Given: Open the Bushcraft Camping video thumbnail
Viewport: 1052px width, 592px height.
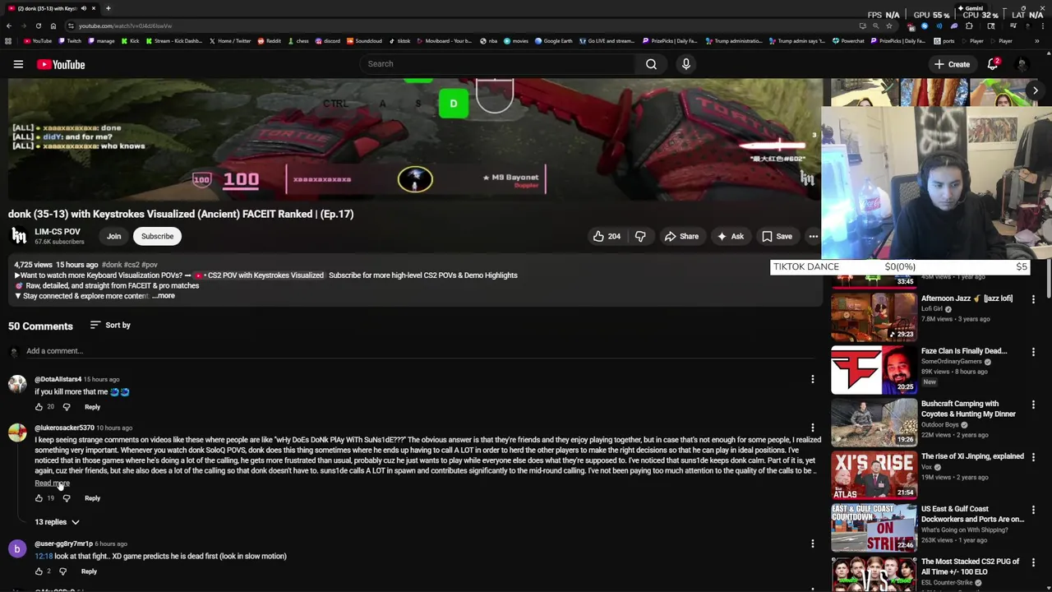Looking at the screenshot, I should tap(873, 423).
